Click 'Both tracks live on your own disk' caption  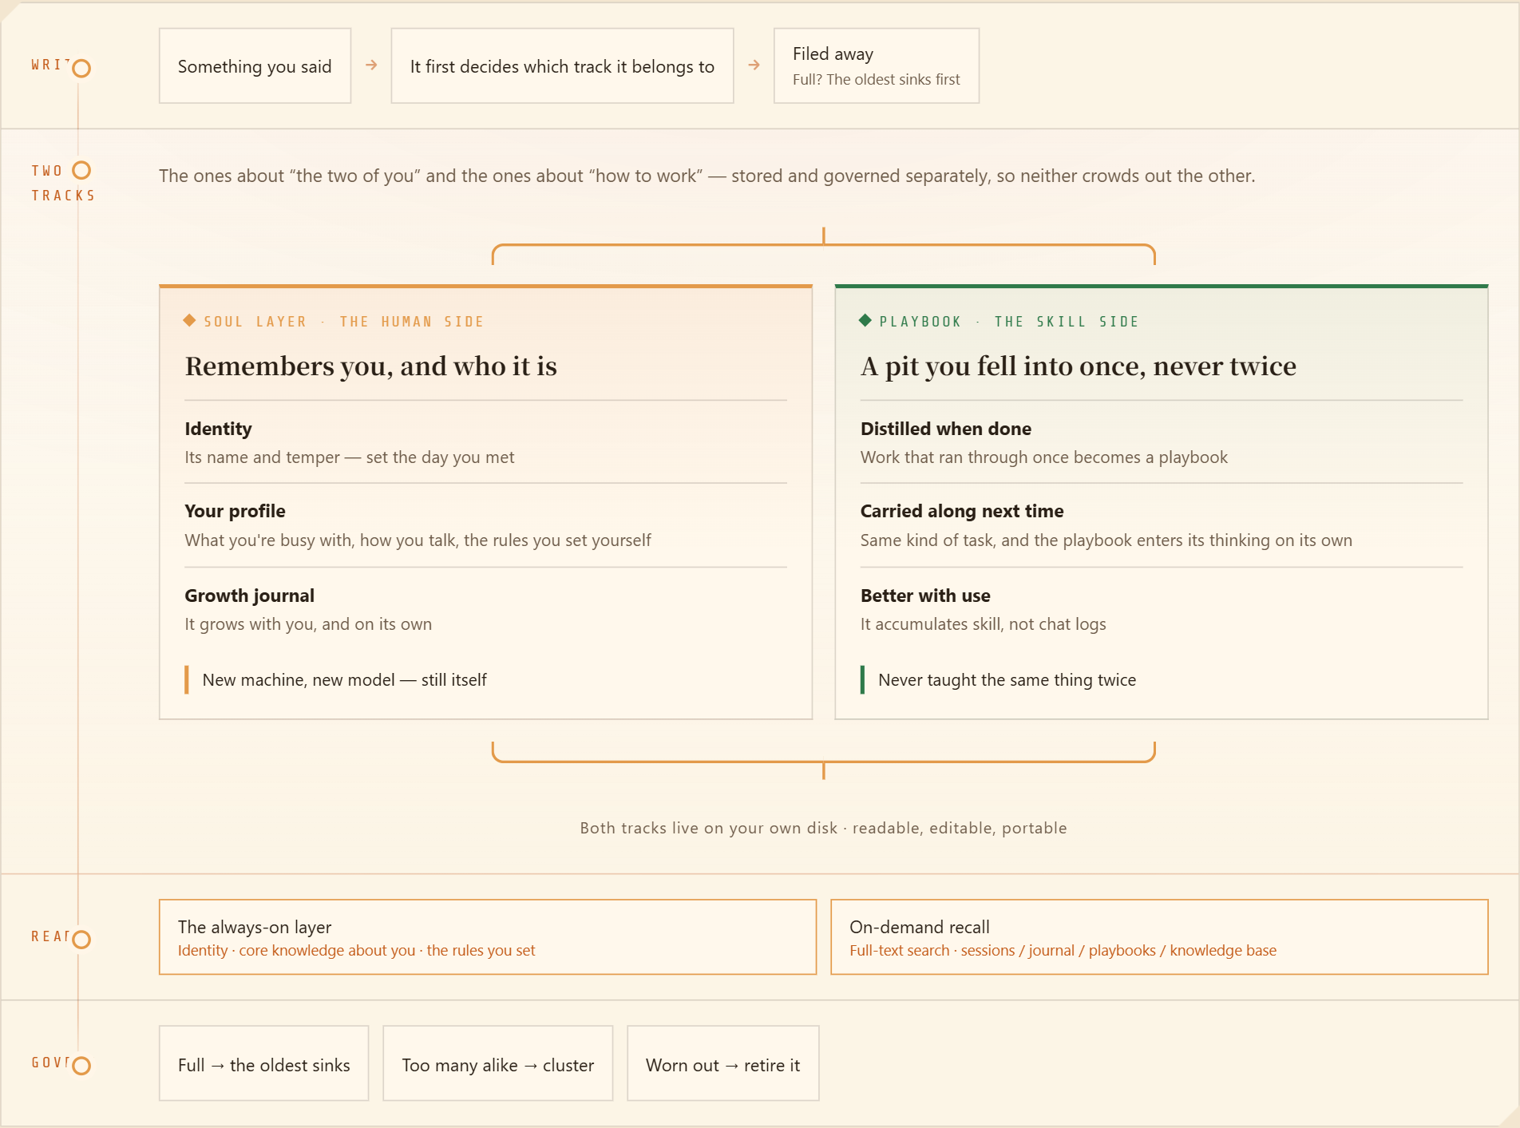click(x=823, y=828)
